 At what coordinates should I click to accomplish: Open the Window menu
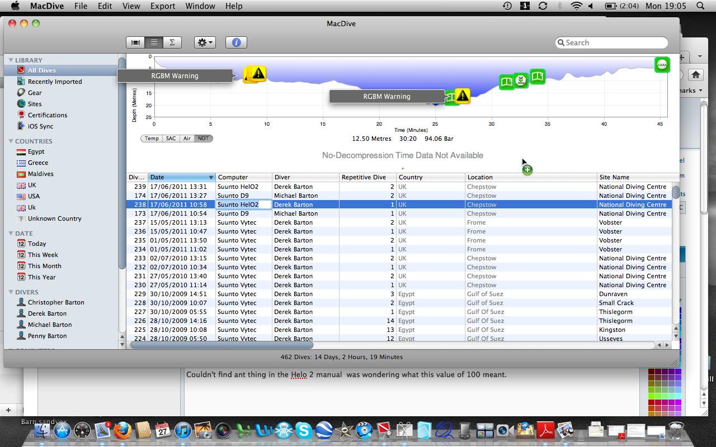[200, 6]
